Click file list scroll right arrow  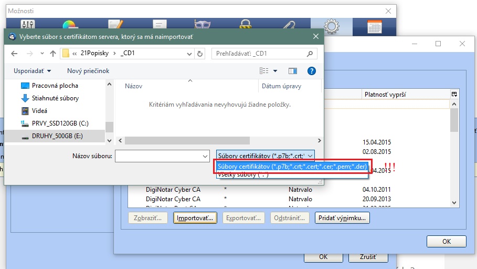(319, 140)
